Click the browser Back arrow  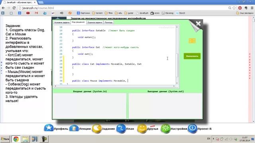(3, 8)
